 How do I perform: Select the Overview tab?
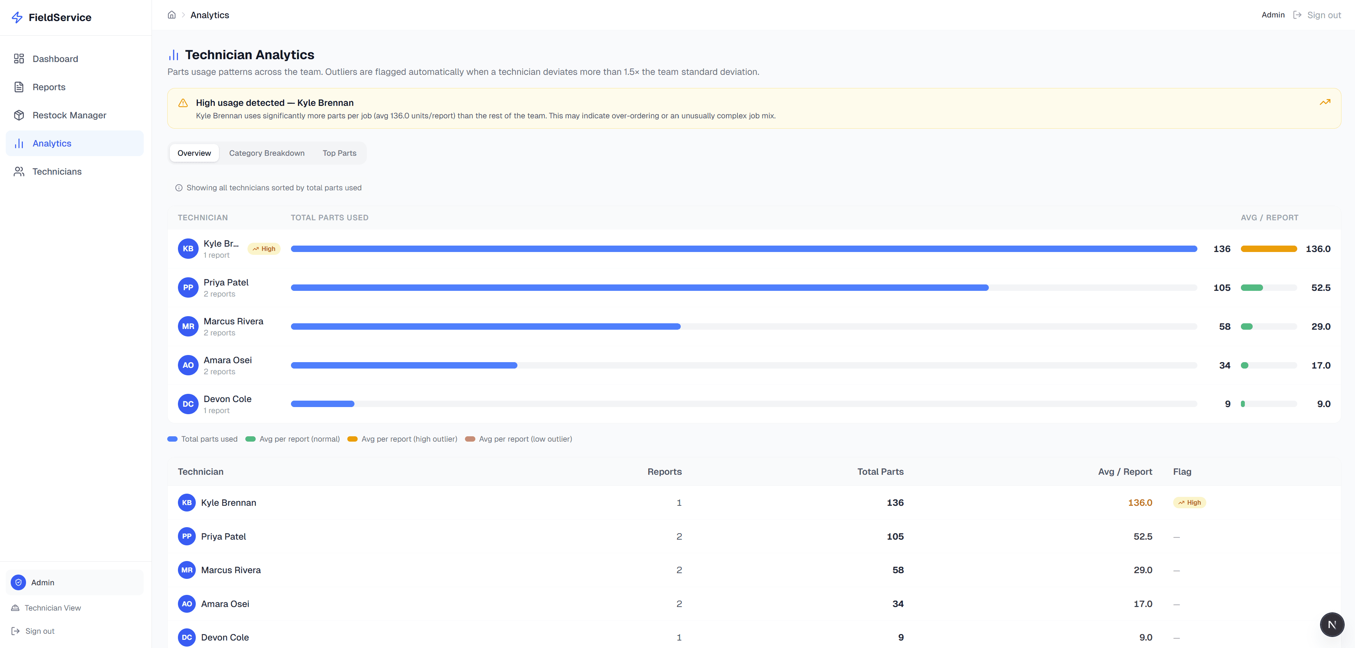click(x=194, y=153)
